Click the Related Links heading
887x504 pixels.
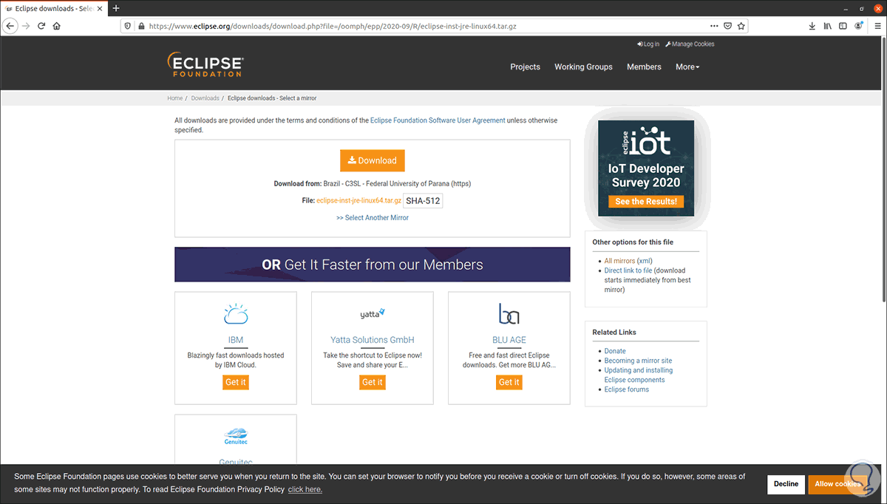coord(614,332)
